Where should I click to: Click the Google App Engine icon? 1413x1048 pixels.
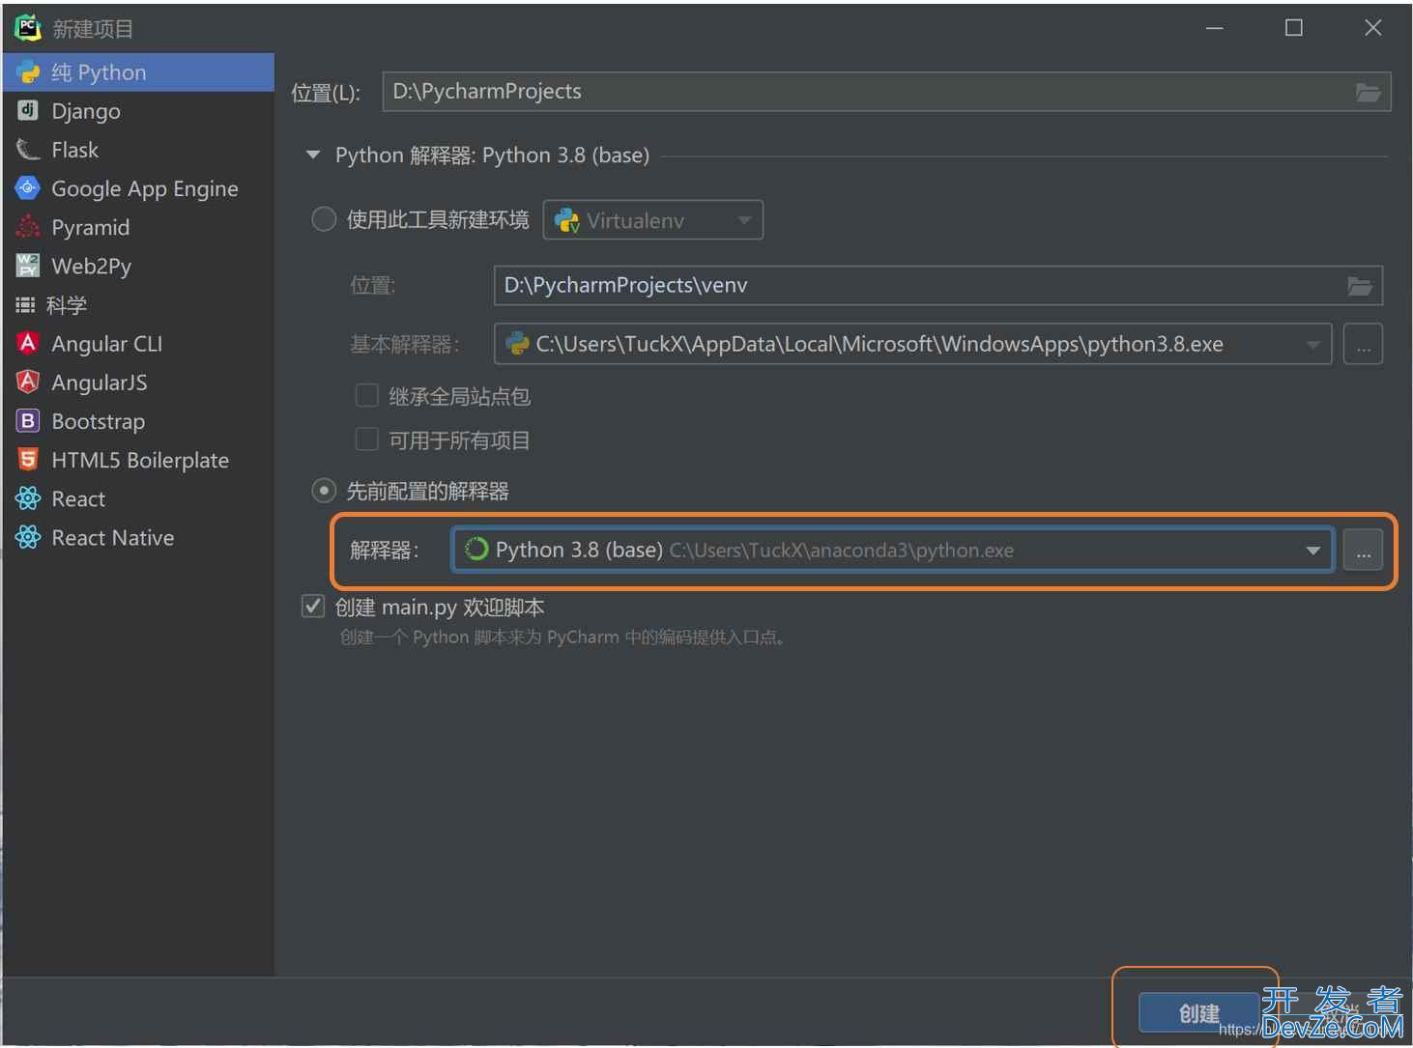click(x=28, y=188)
